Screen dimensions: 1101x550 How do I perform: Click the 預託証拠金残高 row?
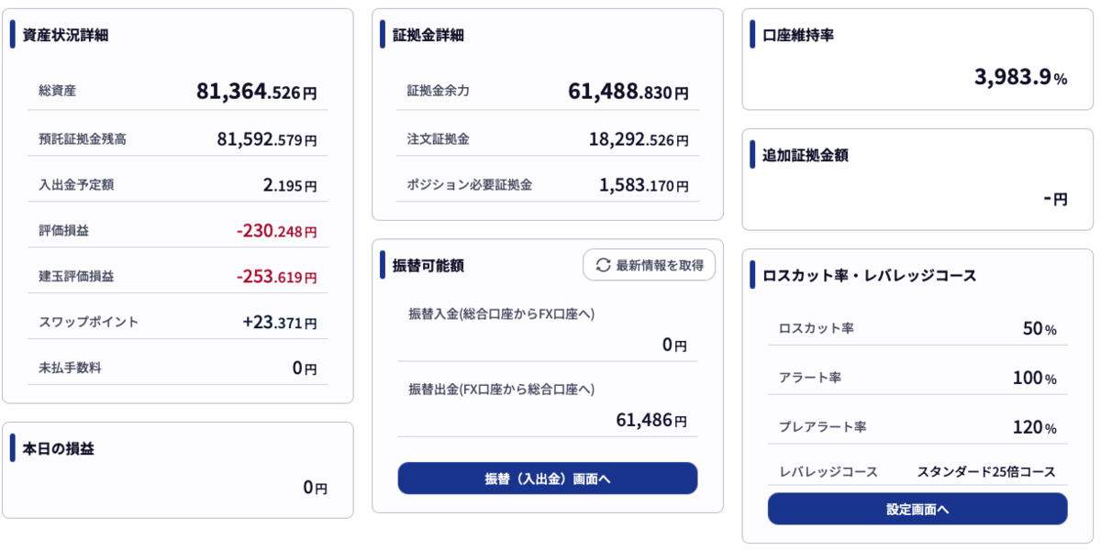(178, 139)
